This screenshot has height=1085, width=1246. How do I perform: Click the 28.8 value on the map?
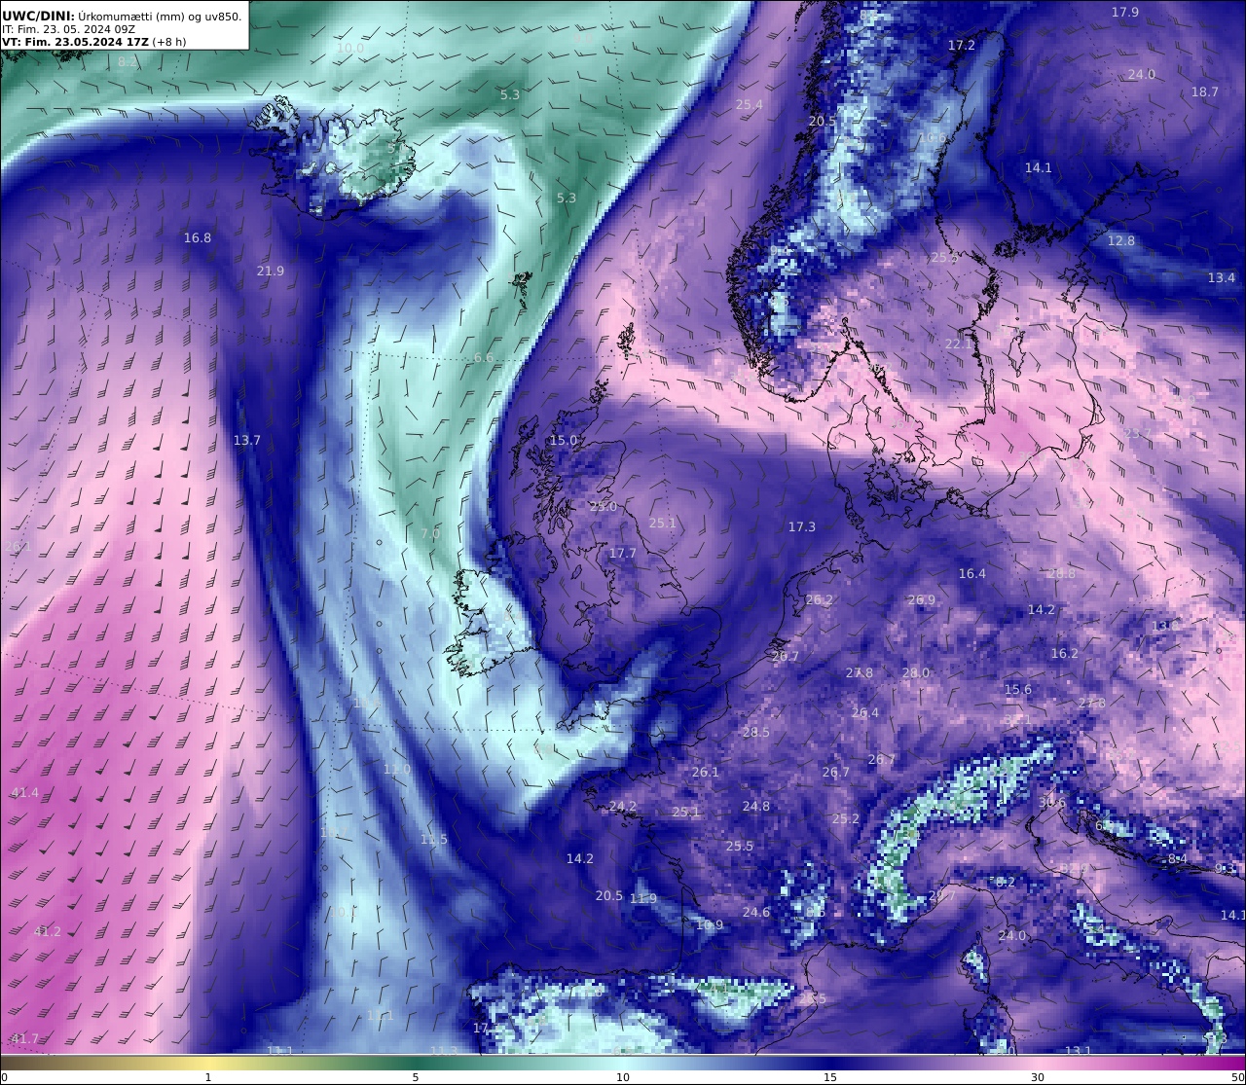tap(1062, 573)
